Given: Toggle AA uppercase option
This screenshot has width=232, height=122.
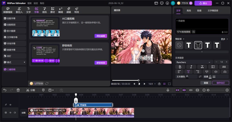Looking at the screenshot, I should (224, 67).
